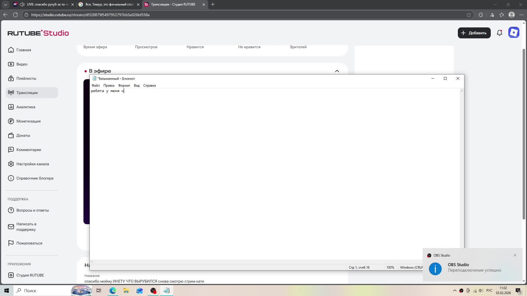Open Донаты wallet section
Image resolution: width=527 pixels, height=296 pixels.
[23, 135]
